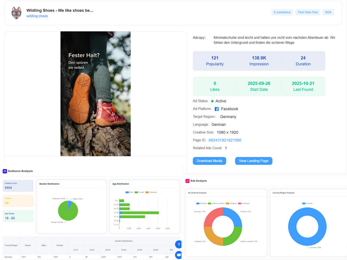
Task: Click the W2A tag
Action: coord(328,12)
